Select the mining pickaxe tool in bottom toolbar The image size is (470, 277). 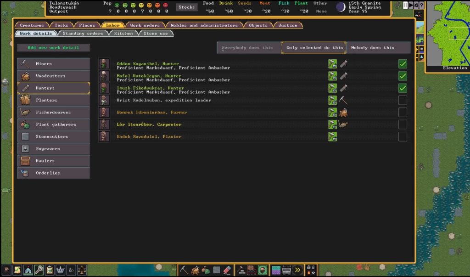pyautogui.click(x=184, y=270)
